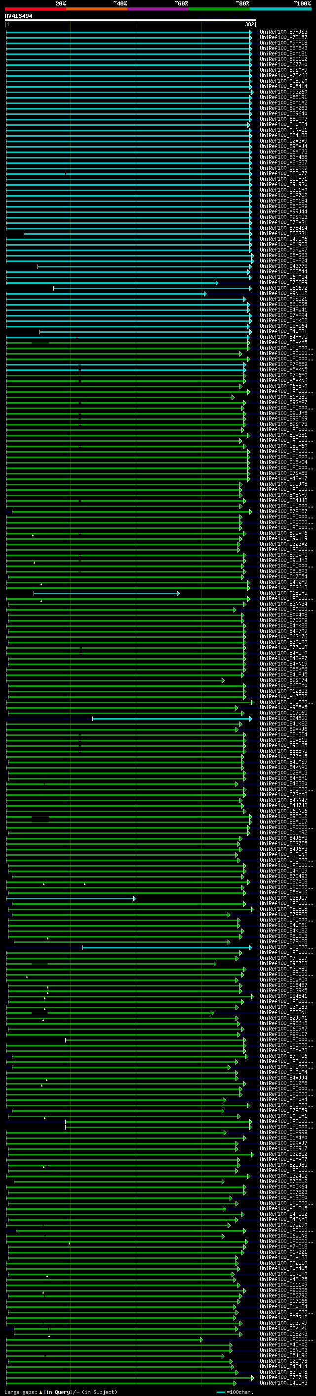Select the UniRef100_Q01KC2 row label
This screenshot has height=1396, width=316.
tap(283, 321)
